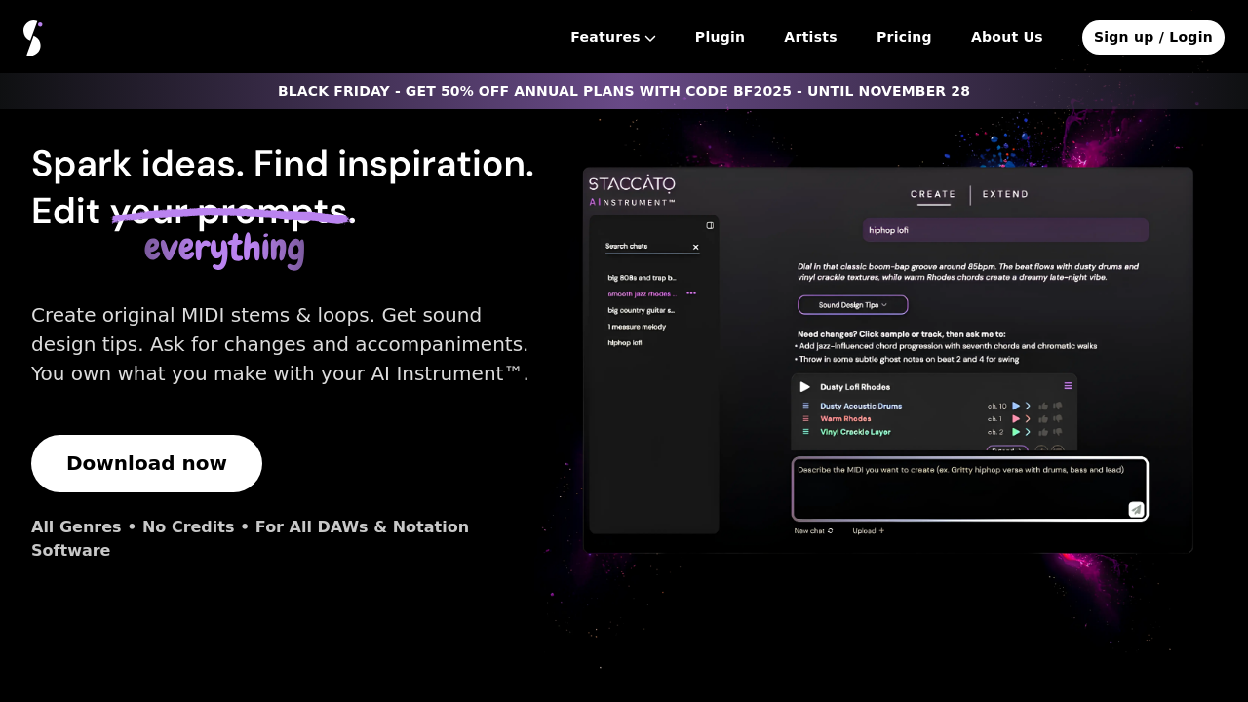Expand Dusty Acoustic Drums track details
The height and width of the screenshot is (702, 1248).
tap(1028, 406)
